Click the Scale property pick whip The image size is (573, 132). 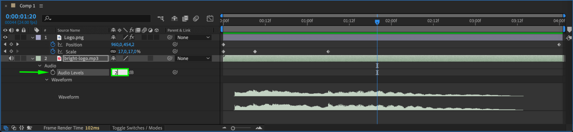pos(175,51)
